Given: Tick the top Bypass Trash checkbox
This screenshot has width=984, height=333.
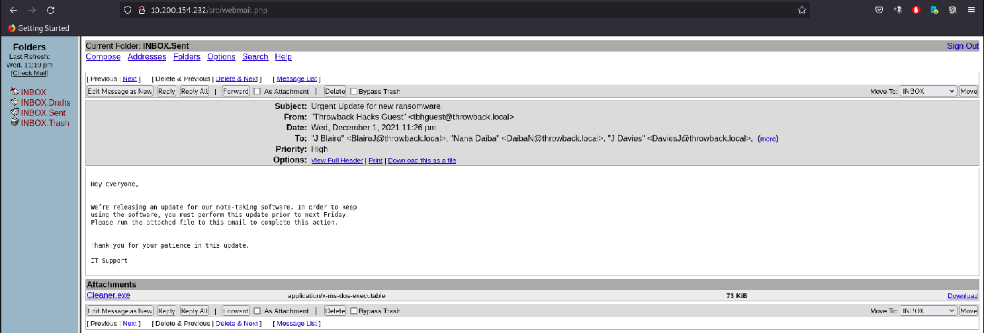Looking at the screenshot, I should pos(354,91).
